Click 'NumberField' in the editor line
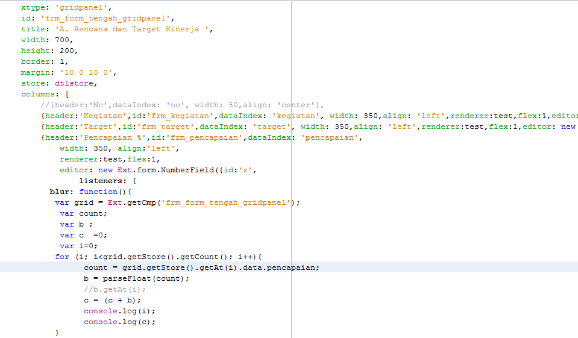 coord(187,171)
